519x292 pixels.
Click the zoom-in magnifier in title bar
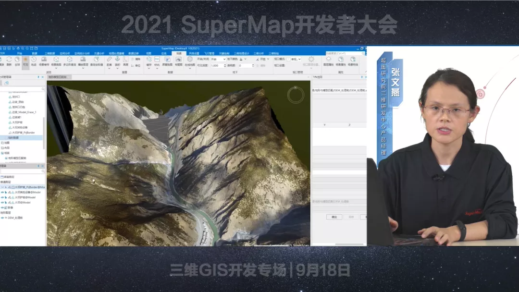[23, 49]
